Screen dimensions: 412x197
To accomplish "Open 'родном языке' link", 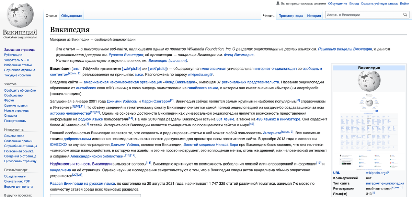I will click(x=90, y=119).
